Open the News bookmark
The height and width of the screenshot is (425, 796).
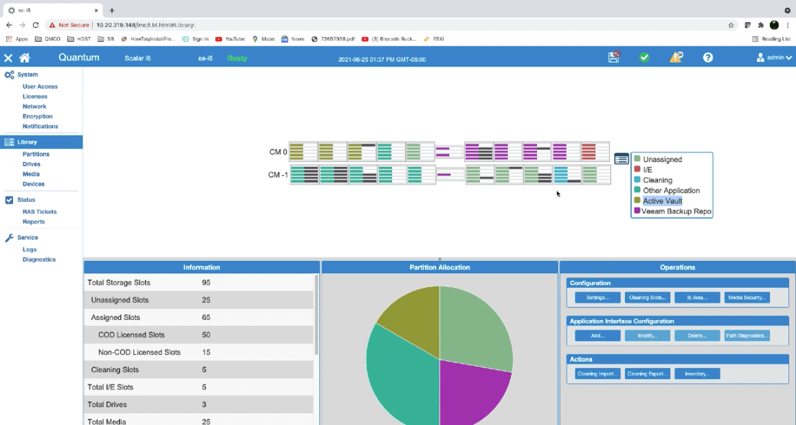[x=293, y=39]
